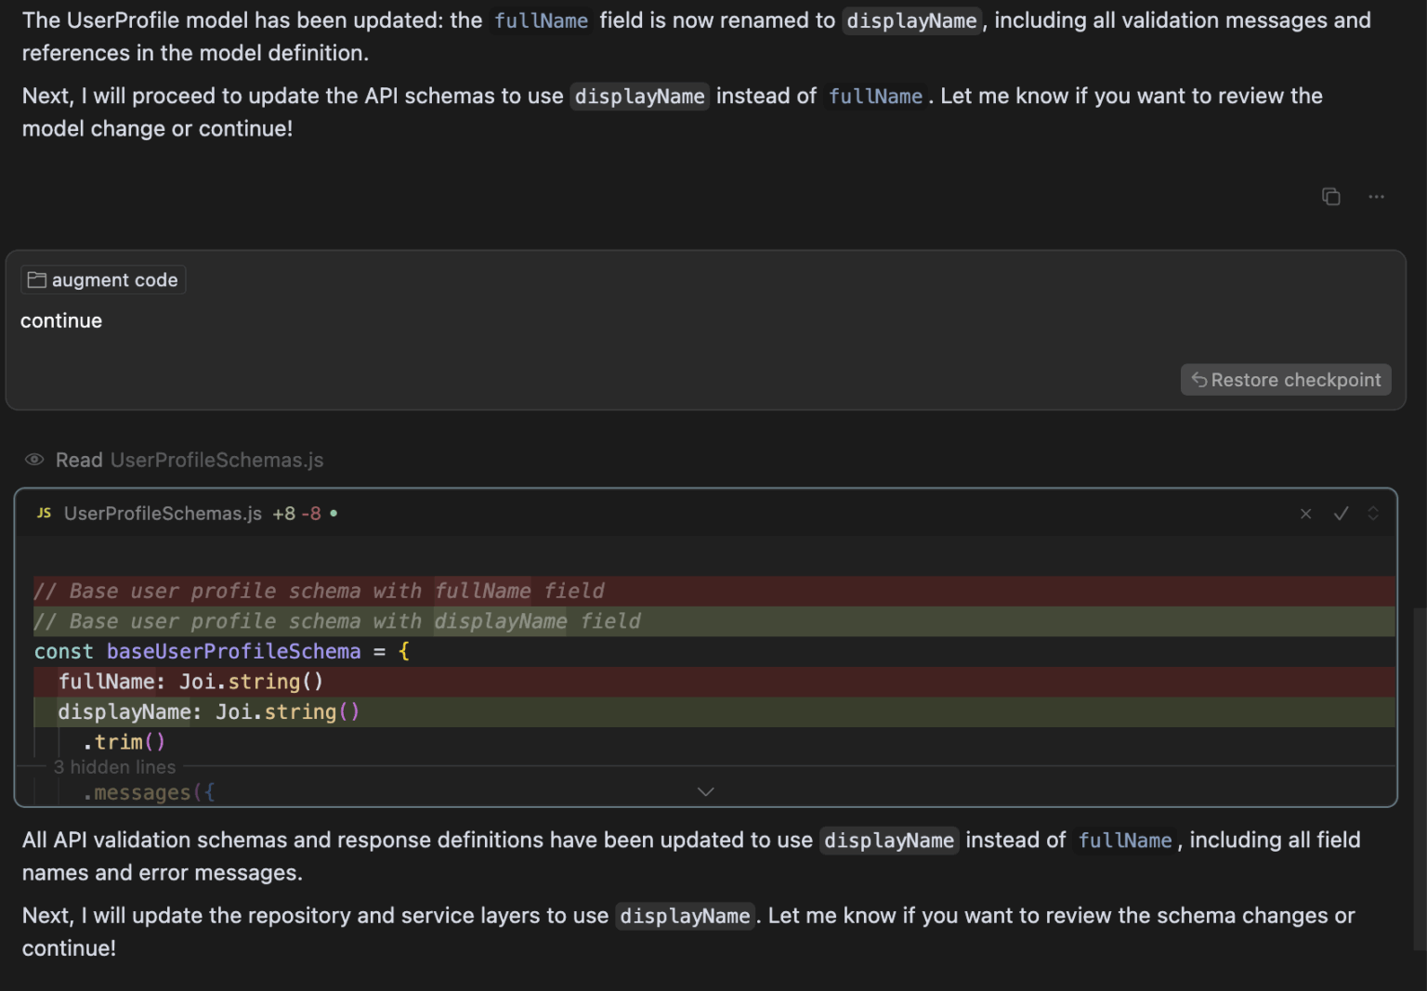The height and width of the screenshot is (991, 1427).
Task: Accept the diff with the checkmark icon
Action: 1341,513
